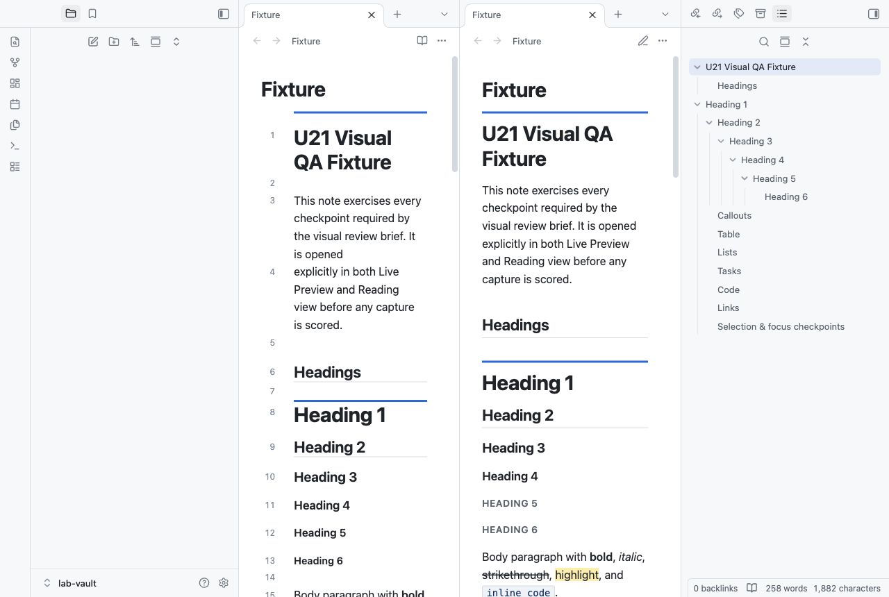Search within the outline panel
The image size is (889, 597).
[x=764, y=42]
